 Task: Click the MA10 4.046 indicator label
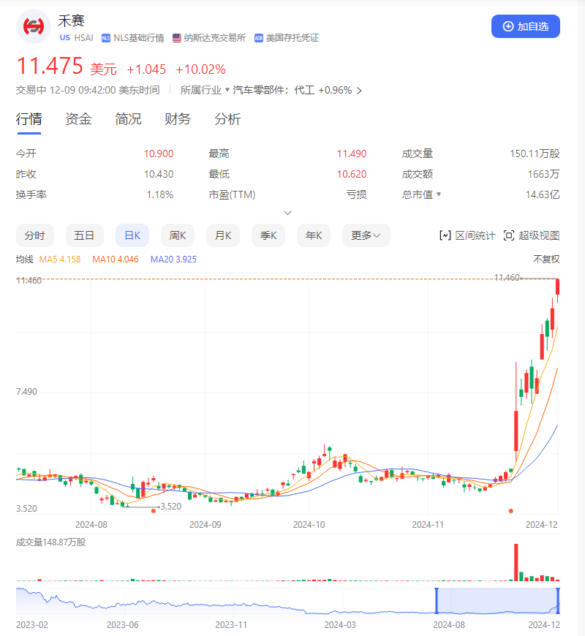(116, 260)
